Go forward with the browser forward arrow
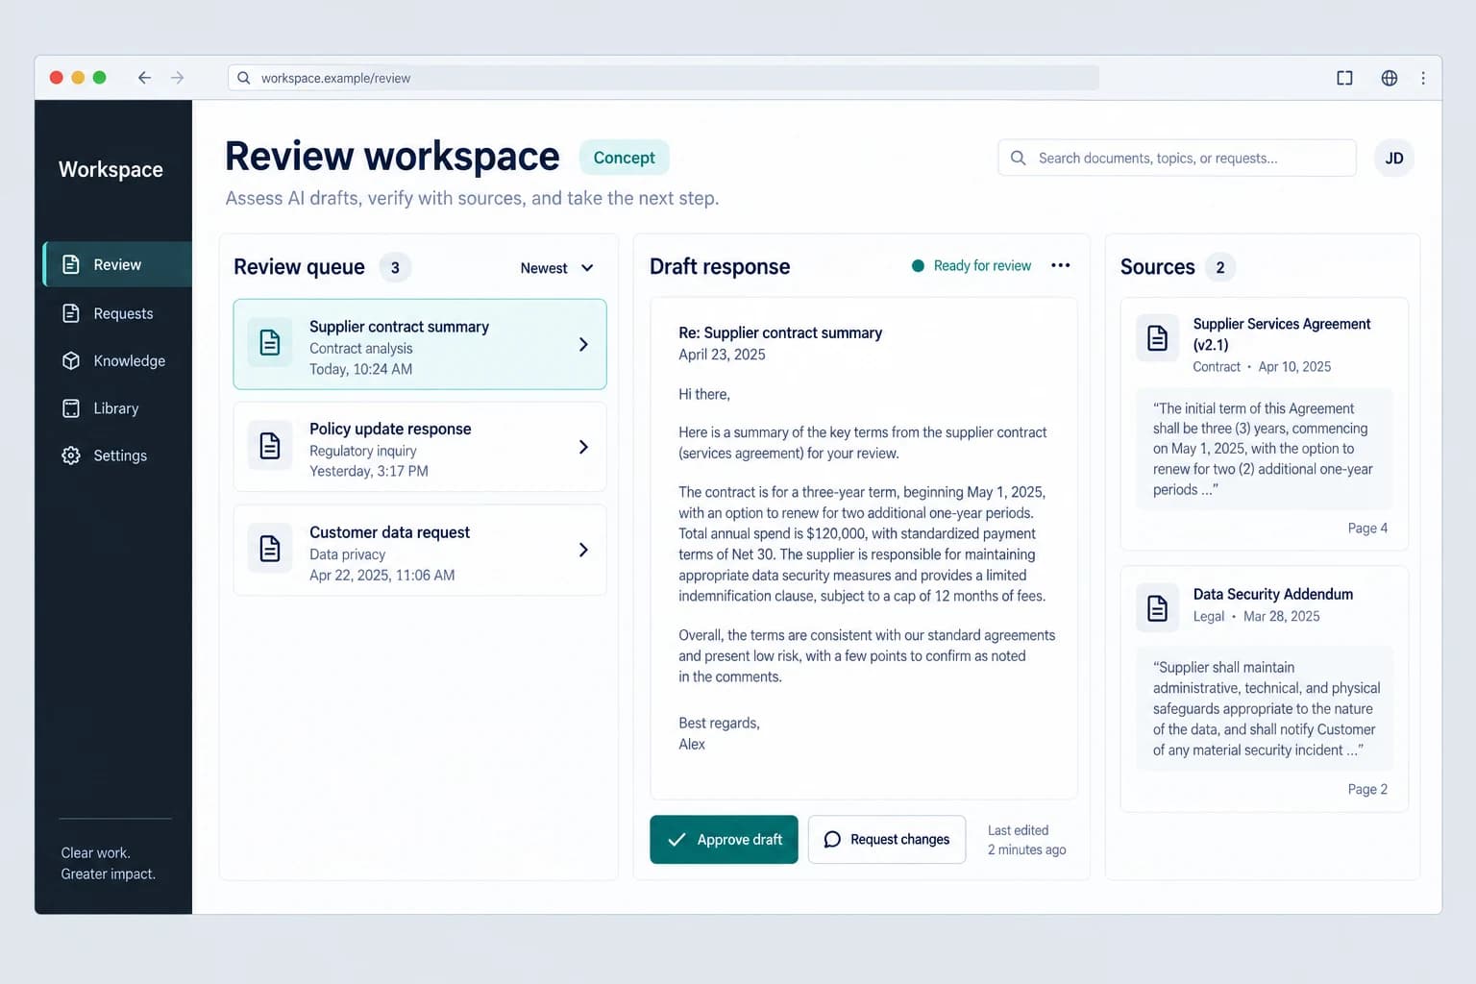 pos(177,78)
